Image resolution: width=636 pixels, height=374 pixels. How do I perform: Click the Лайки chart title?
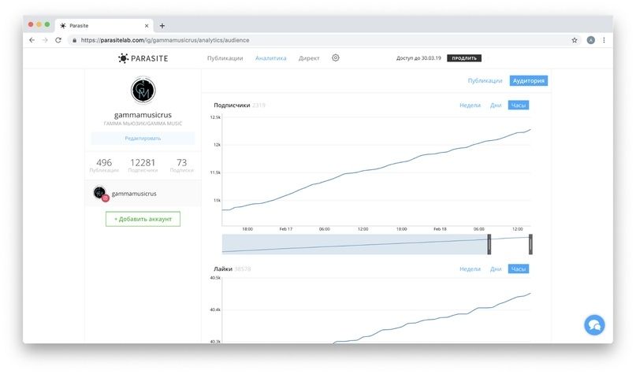coord(223,269)
